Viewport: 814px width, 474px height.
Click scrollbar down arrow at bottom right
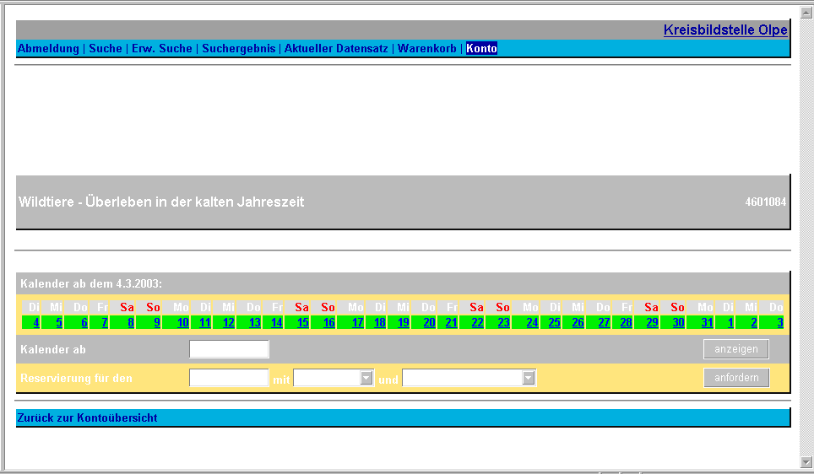[x=806, y=461]
